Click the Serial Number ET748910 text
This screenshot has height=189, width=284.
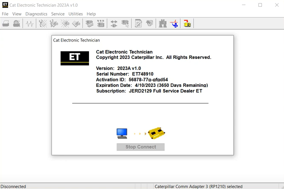[x=125, y=74]
